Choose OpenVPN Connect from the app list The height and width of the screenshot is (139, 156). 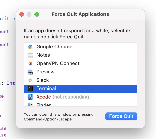pyautogui.click(x=58, y=64)
